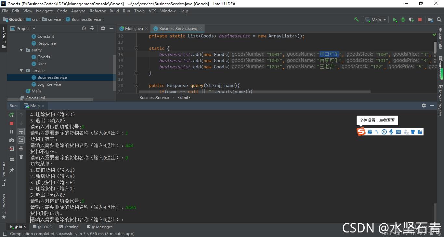Viewport: 444px width, 237px height.
Task: Run with coverage icon in toolbar
Action: [x=411, y=20]
